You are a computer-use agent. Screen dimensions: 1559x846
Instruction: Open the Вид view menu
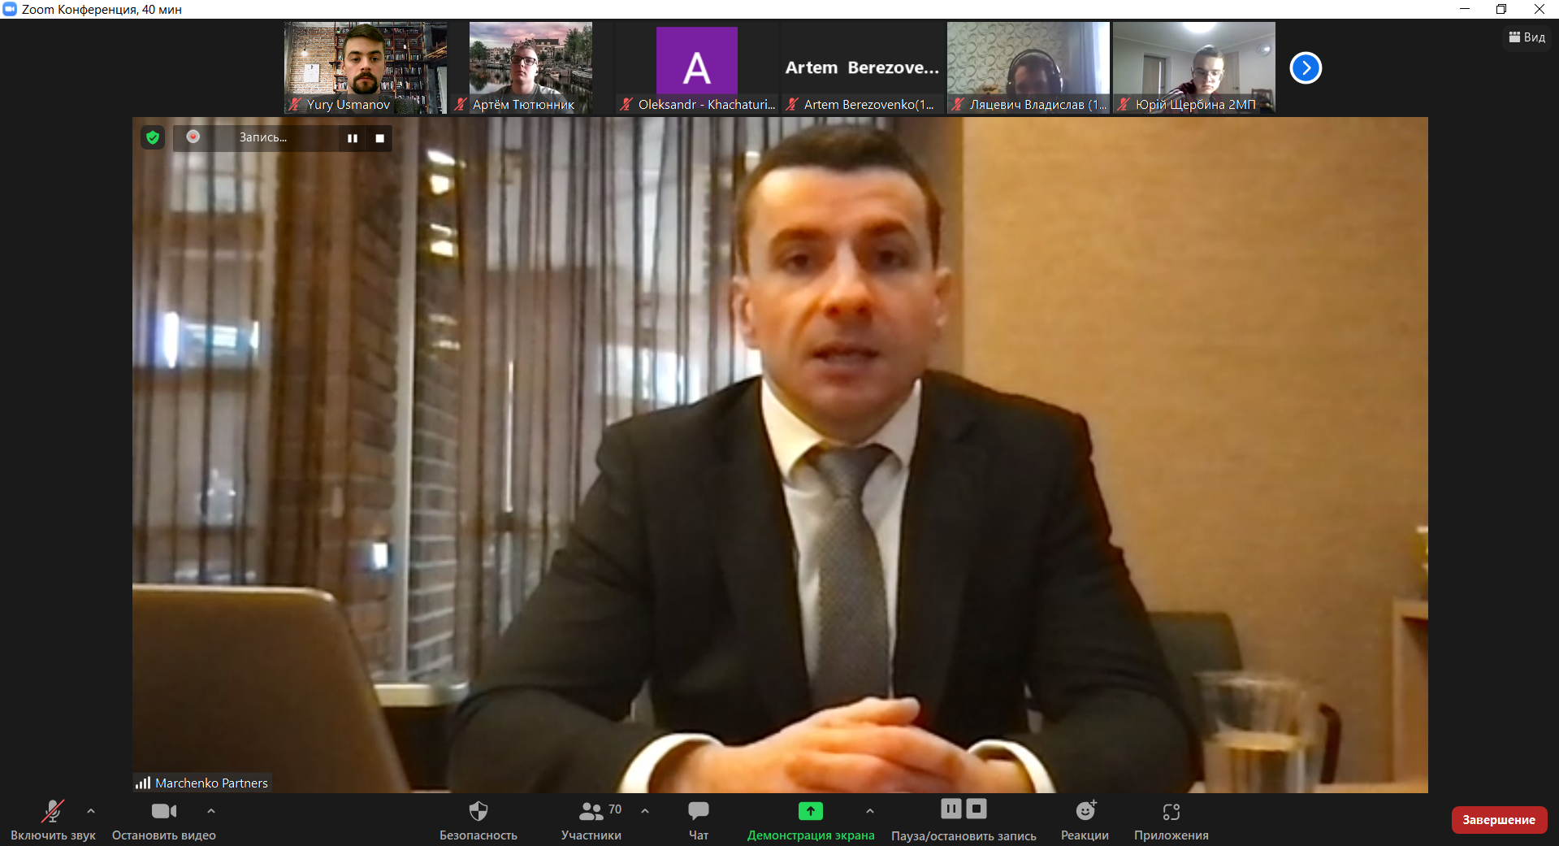[x=1527, y=37]
